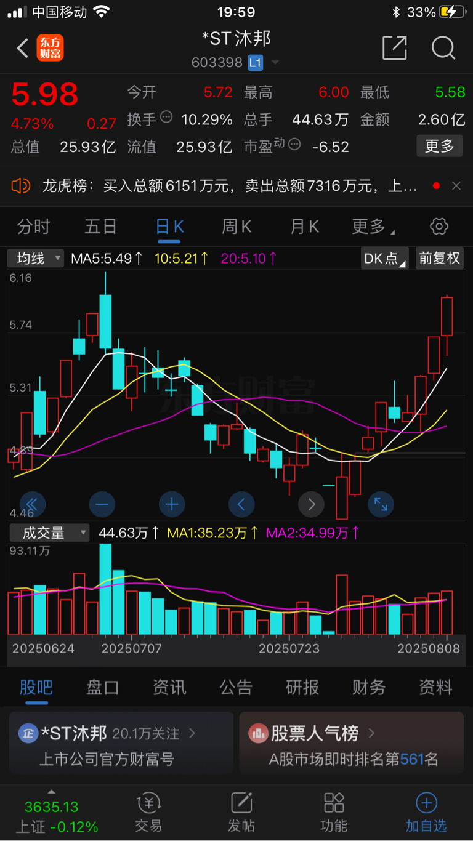Tap the yellow 10:5.21 MA label

(182, 258)
